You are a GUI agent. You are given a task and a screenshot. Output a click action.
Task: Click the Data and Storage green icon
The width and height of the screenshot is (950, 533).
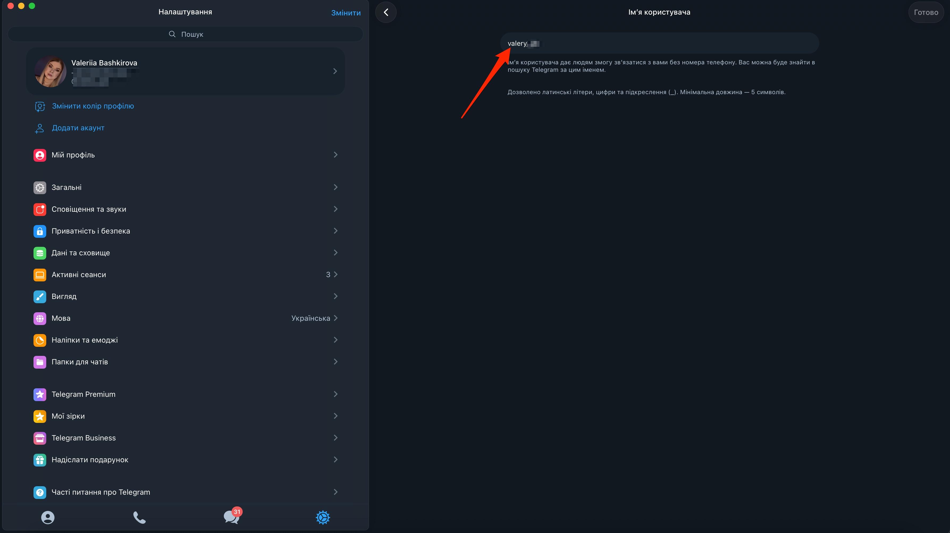click(40, 253)
